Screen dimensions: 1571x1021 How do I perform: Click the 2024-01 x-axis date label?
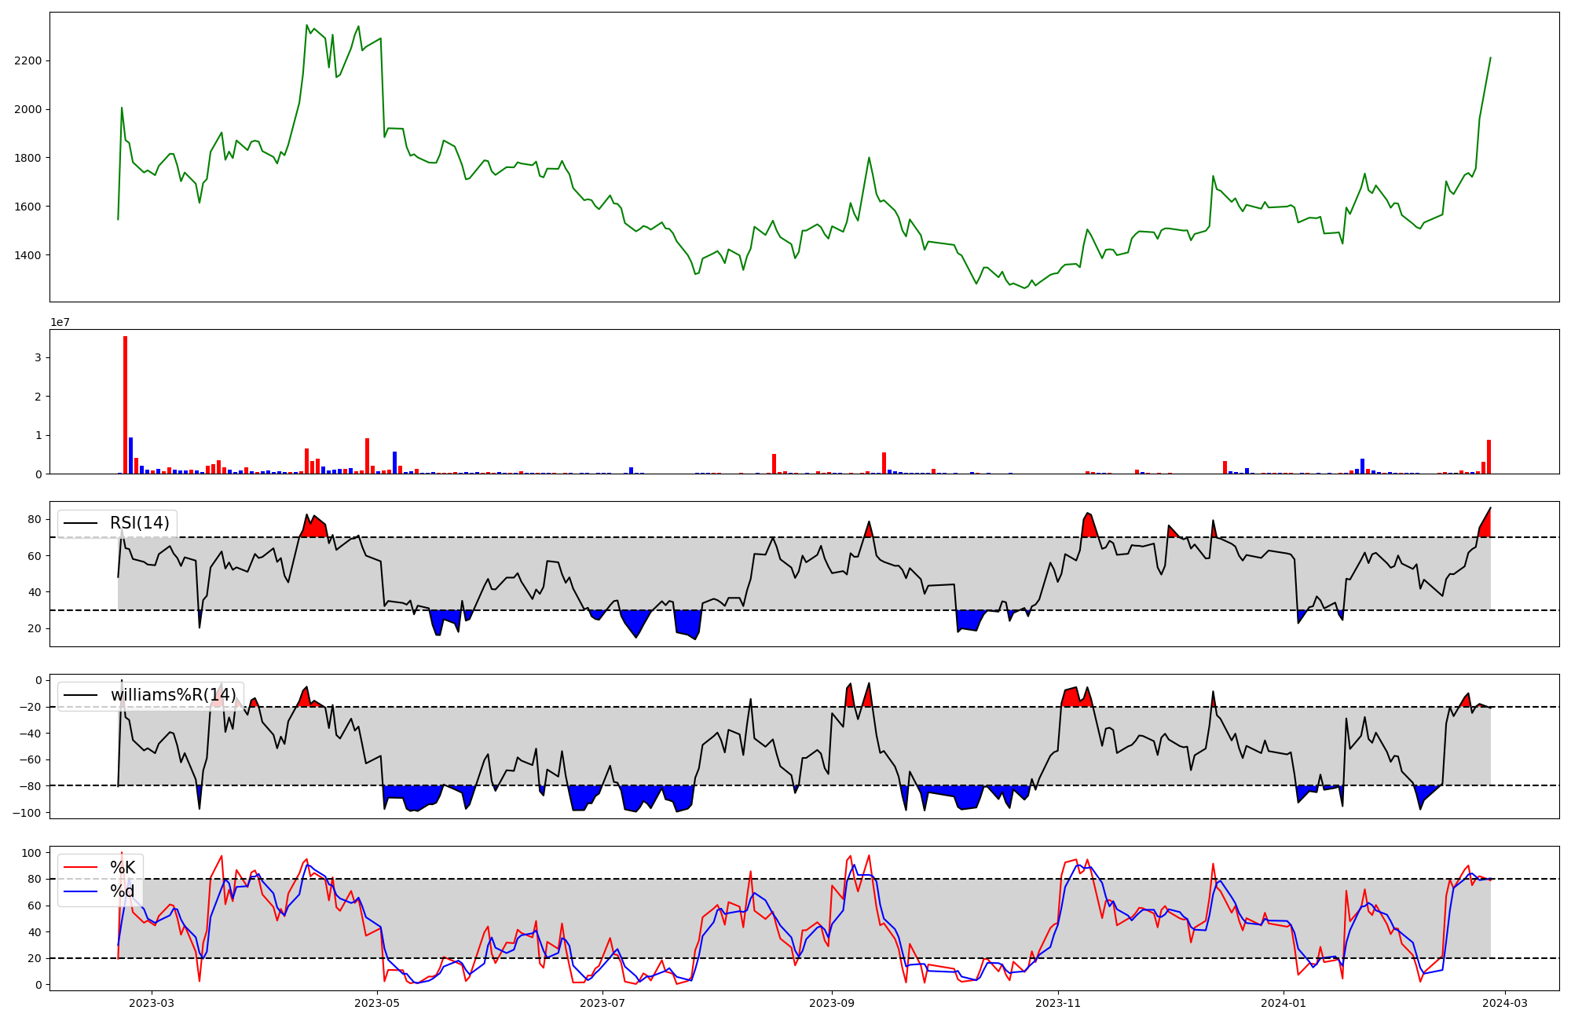pos(1284,1003)
